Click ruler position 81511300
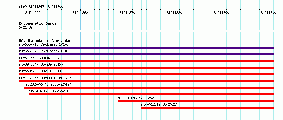The image size is (283, 120). click(x=269, y=13)
